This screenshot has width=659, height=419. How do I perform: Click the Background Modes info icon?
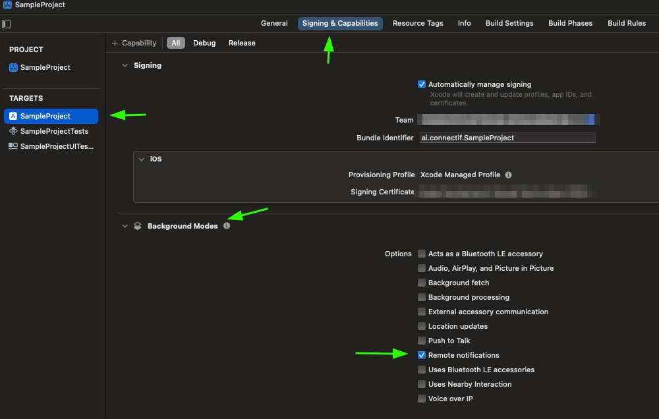coord(227,226)
